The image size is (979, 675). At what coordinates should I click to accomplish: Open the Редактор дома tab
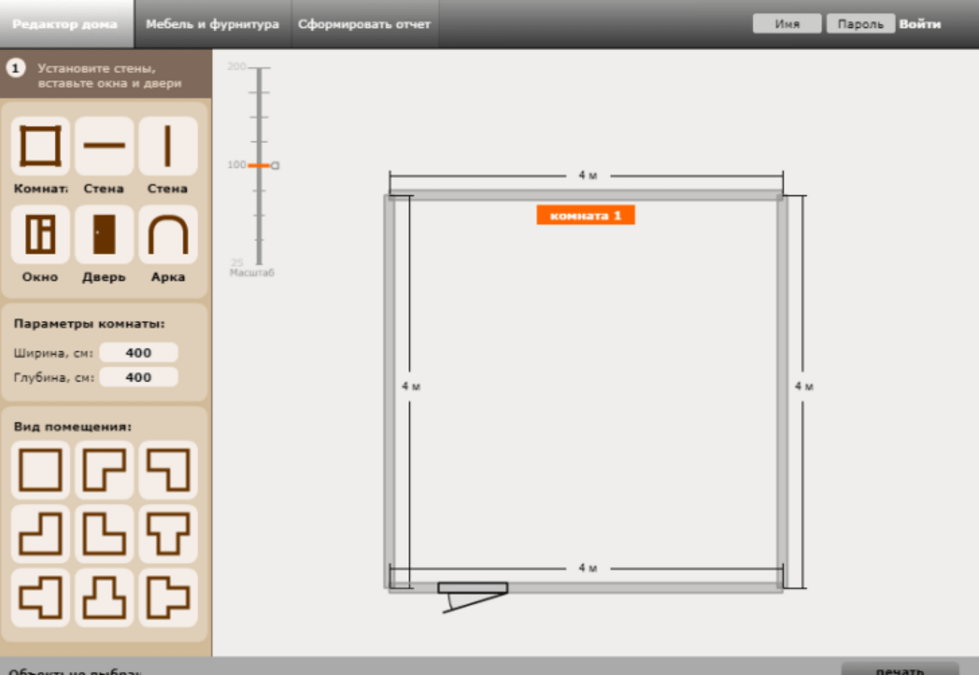pyautogui.click(x=66, y=24)
